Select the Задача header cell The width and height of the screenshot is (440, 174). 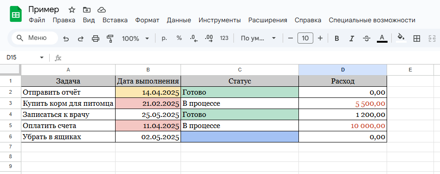pyautogui.click(x=68, y=81)
